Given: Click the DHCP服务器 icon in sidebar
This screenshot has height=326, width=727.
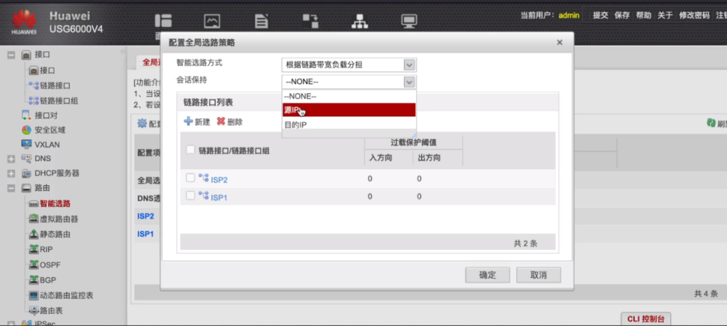Looking at the screenshot, I should (x=26, y=173).
